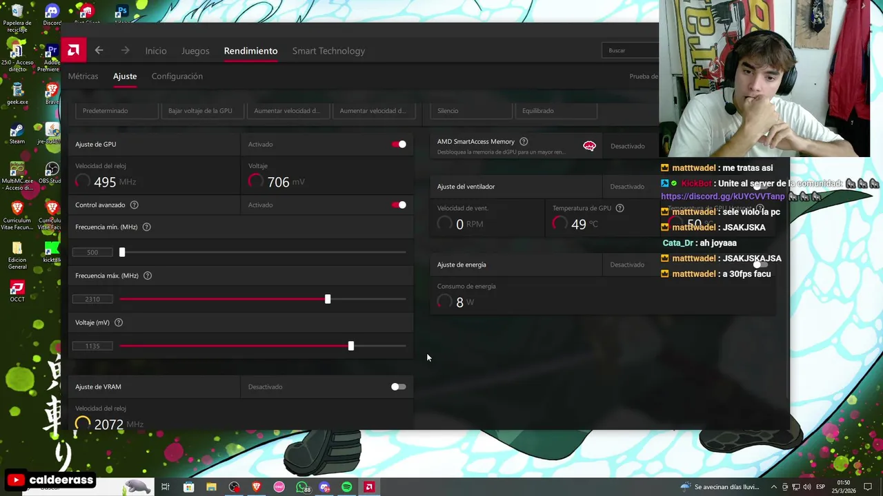
Task: Choose first Aumentar velocidad preset
Action: point(288,110)
